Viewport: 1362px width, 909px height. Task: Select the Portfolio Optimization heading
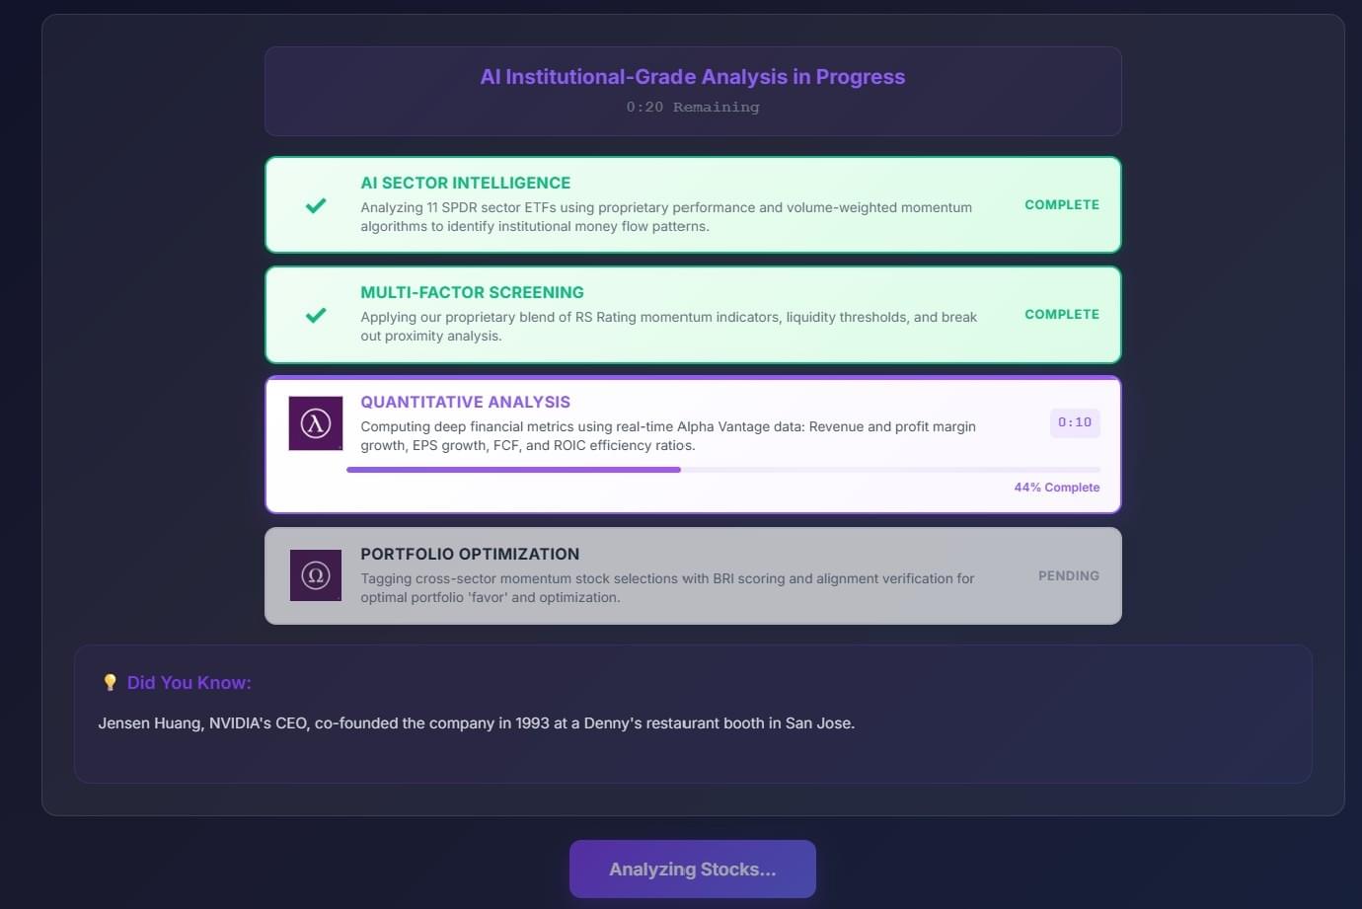pos(470,554)
